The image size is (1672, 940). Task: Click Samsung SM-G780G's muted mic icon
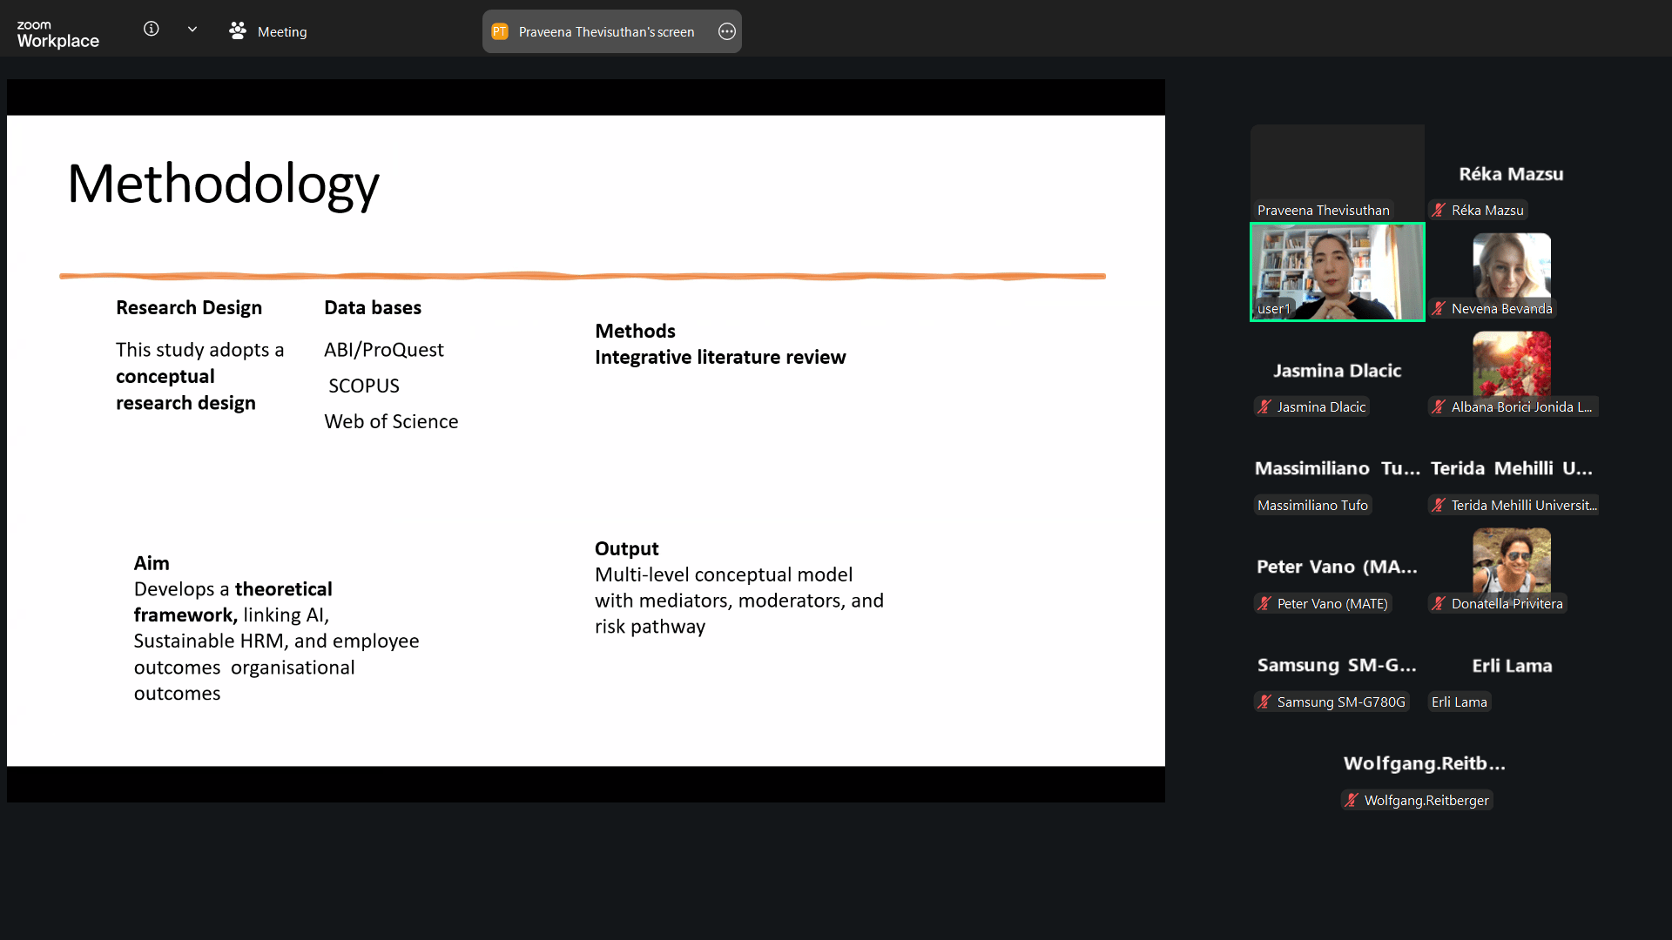pos(1264,702)
